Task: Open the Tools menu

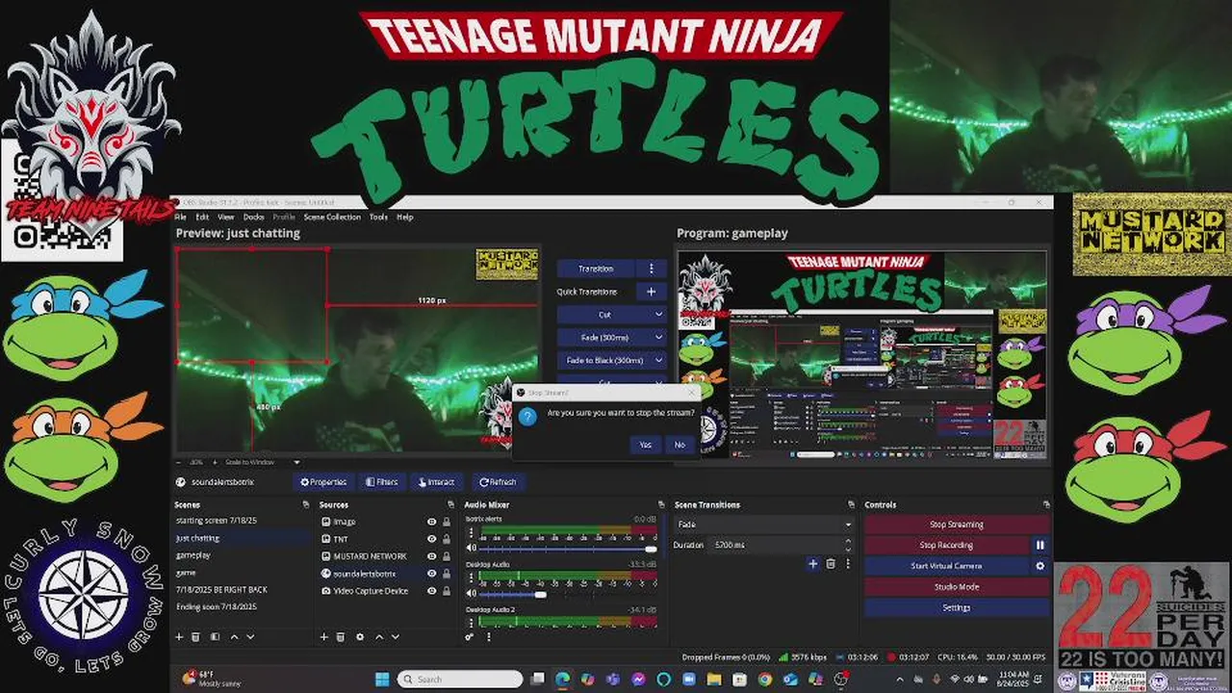Action: pyautogui.click(x=378, y=217)
